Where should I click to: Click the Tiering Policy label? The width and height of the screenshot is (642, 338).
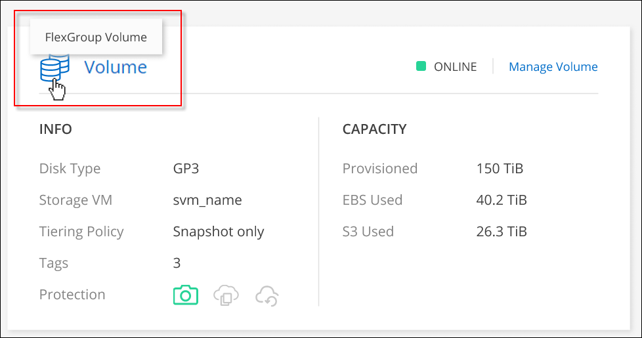tap(81, 232)
